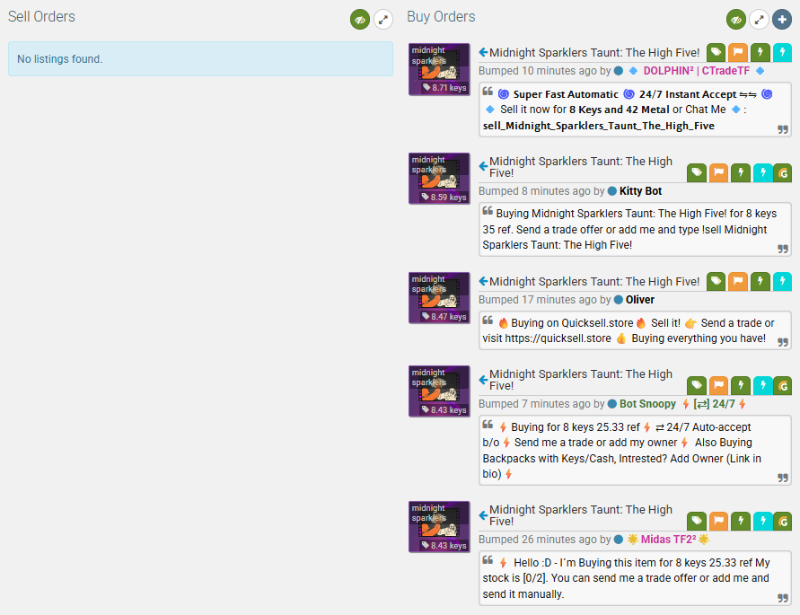Viewport: 800px width, 615px height.
Task: Click item title link in Midas TF2² listing
Action: point(581,515)
